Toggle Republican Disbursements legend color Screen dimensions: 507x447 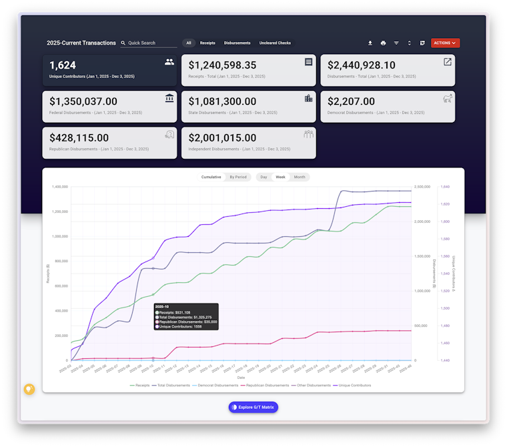coord(243,385)
